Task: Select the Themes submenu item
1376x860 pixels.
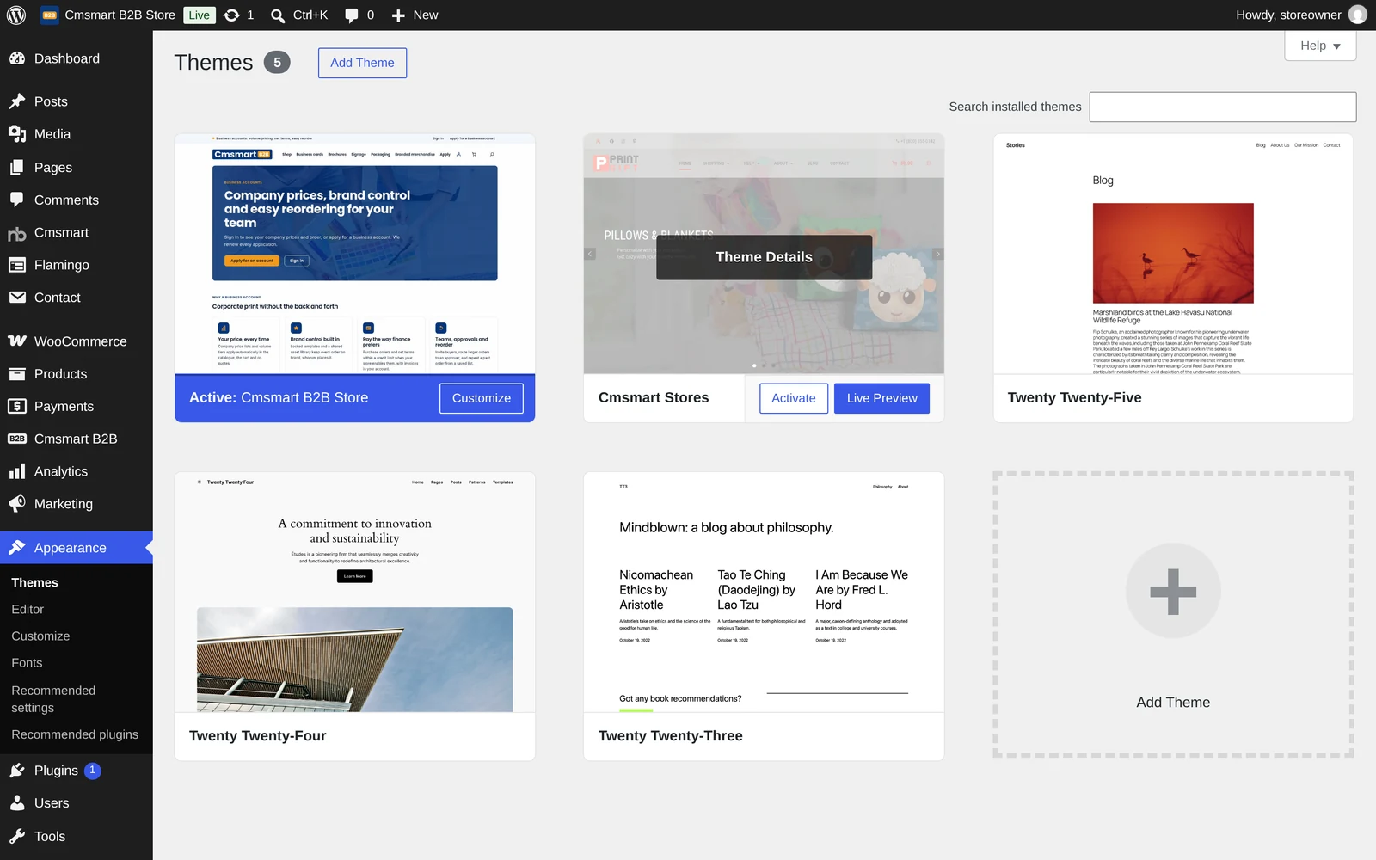Action: [34, 582]
